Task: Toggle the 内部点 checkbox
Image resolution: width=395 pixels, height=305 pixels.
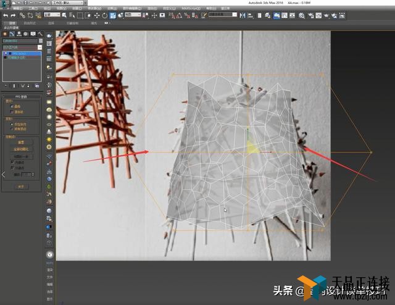Action: click(12, 162)
